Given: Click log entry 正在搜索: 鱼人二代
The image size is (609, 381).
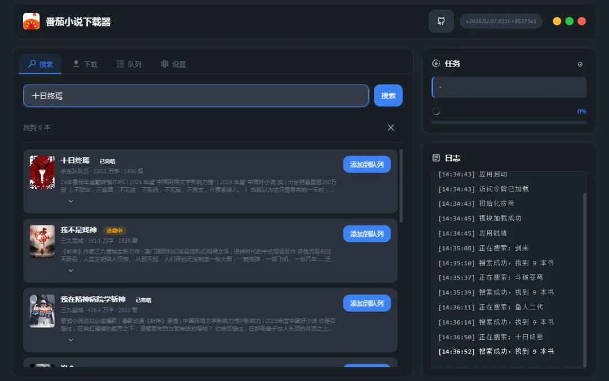Looking at the screenshot, I should click(491, 307).
